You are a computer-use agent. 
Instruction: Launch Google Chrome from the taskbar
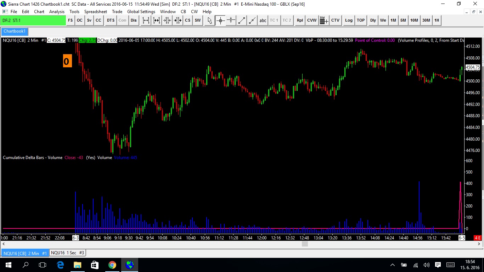(112, 265)
